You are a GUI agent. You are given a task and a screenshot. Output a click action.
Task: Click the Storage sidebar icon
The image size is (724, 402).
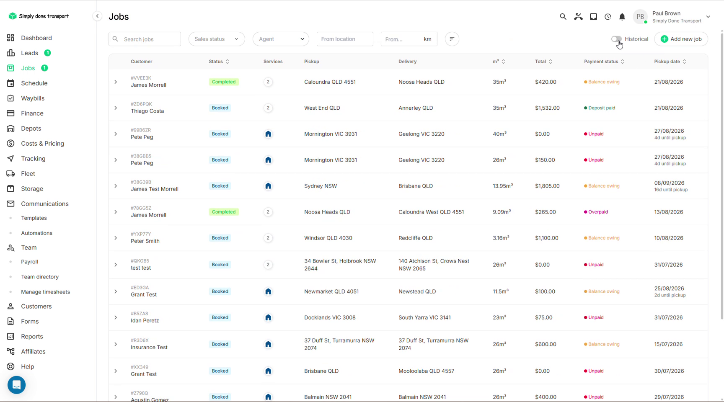point(10,188)
